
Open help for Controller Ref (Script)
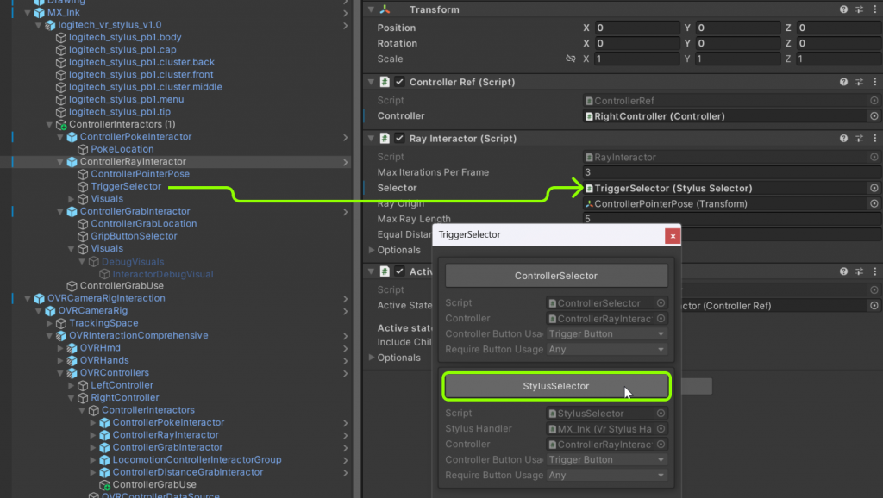coord(843,82)
